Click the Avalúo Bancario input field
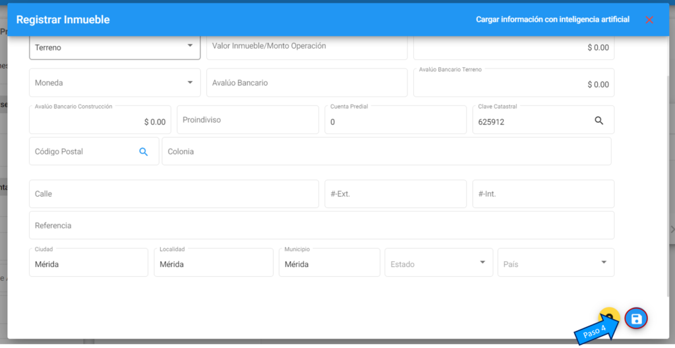This screenshot has width=675, height=348. coord(307,82)
